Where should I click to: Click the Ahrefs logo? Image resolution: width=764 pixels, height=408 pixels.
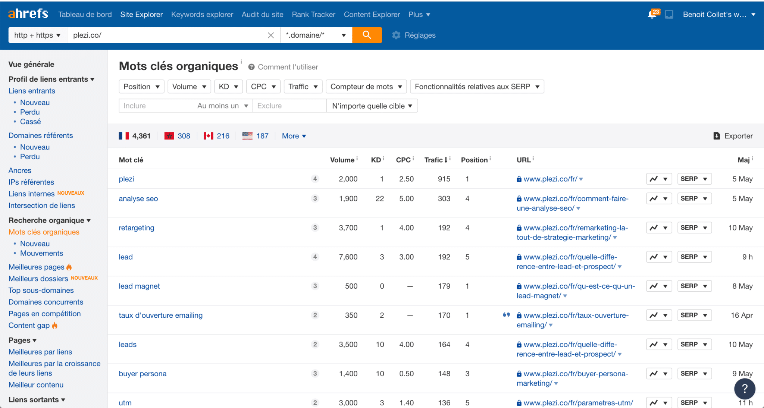pyautogui.click(x=28, y=14)
